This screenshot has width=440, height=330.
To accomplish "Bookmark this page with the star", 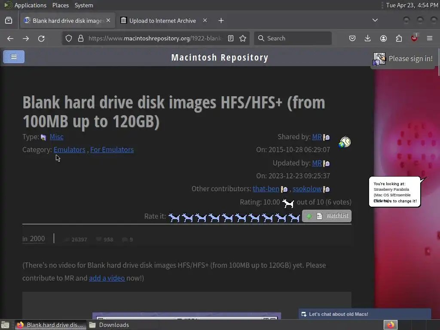I will [x=243, y=38].
